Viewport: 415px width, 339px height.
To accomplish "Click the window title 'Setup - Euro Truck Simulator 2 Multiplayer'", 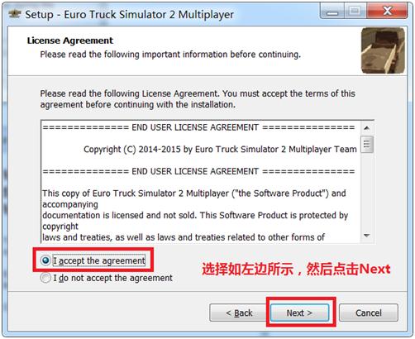I will click(130, 14).
